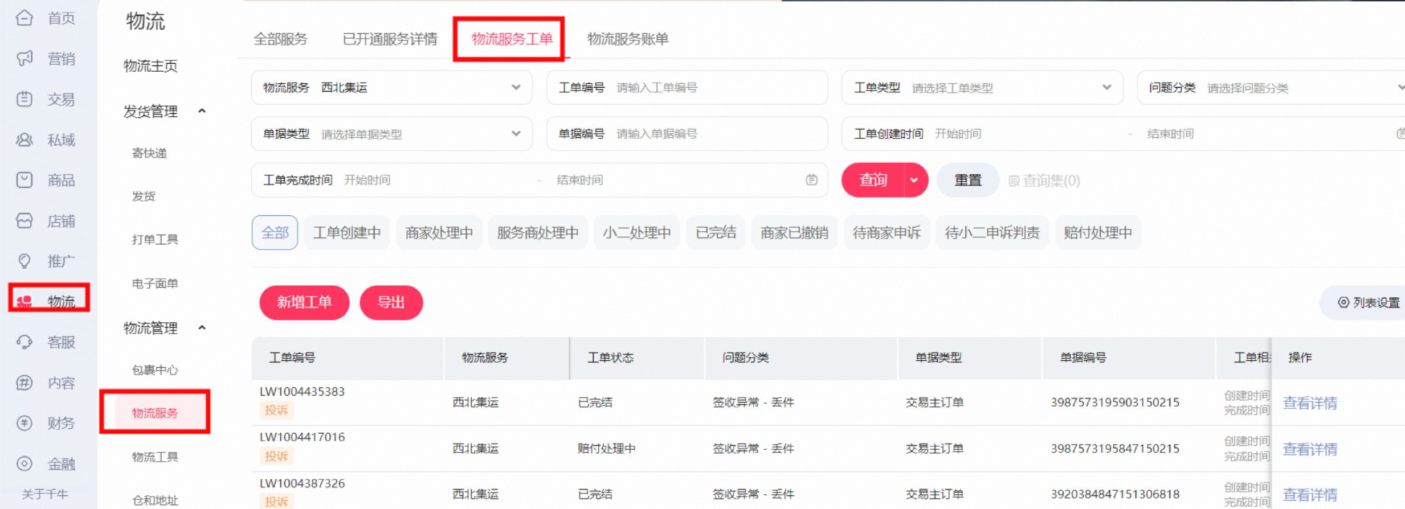The width and height of the screenshot is (1405, 509).
Task: Switch to 全部服务 tab
Action: (280, 39)
